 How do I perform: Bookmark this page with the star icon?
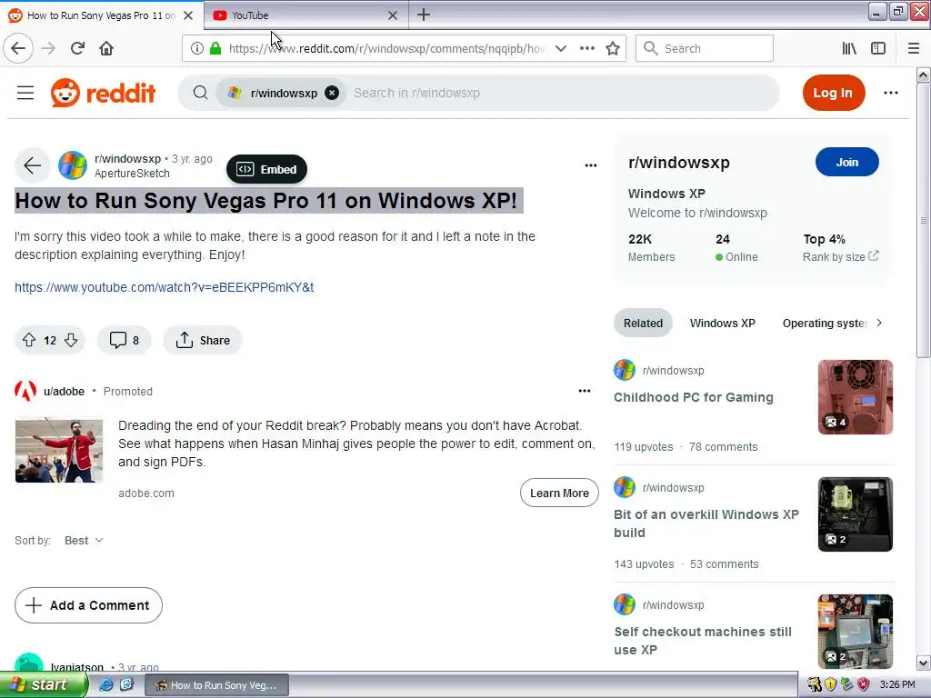click(x=613, y=48)
